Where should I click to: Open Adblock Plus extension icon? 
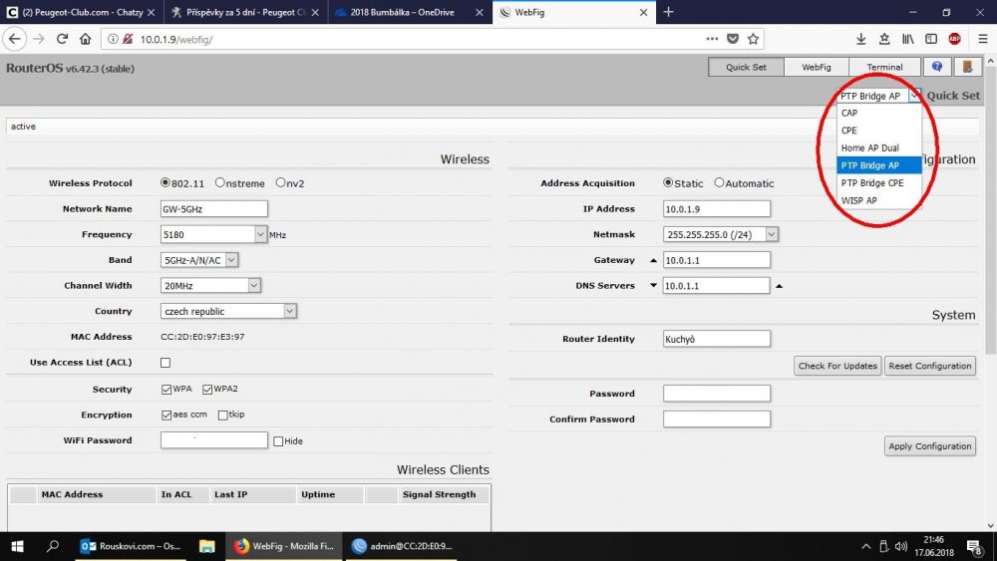[x=954, y=39]
